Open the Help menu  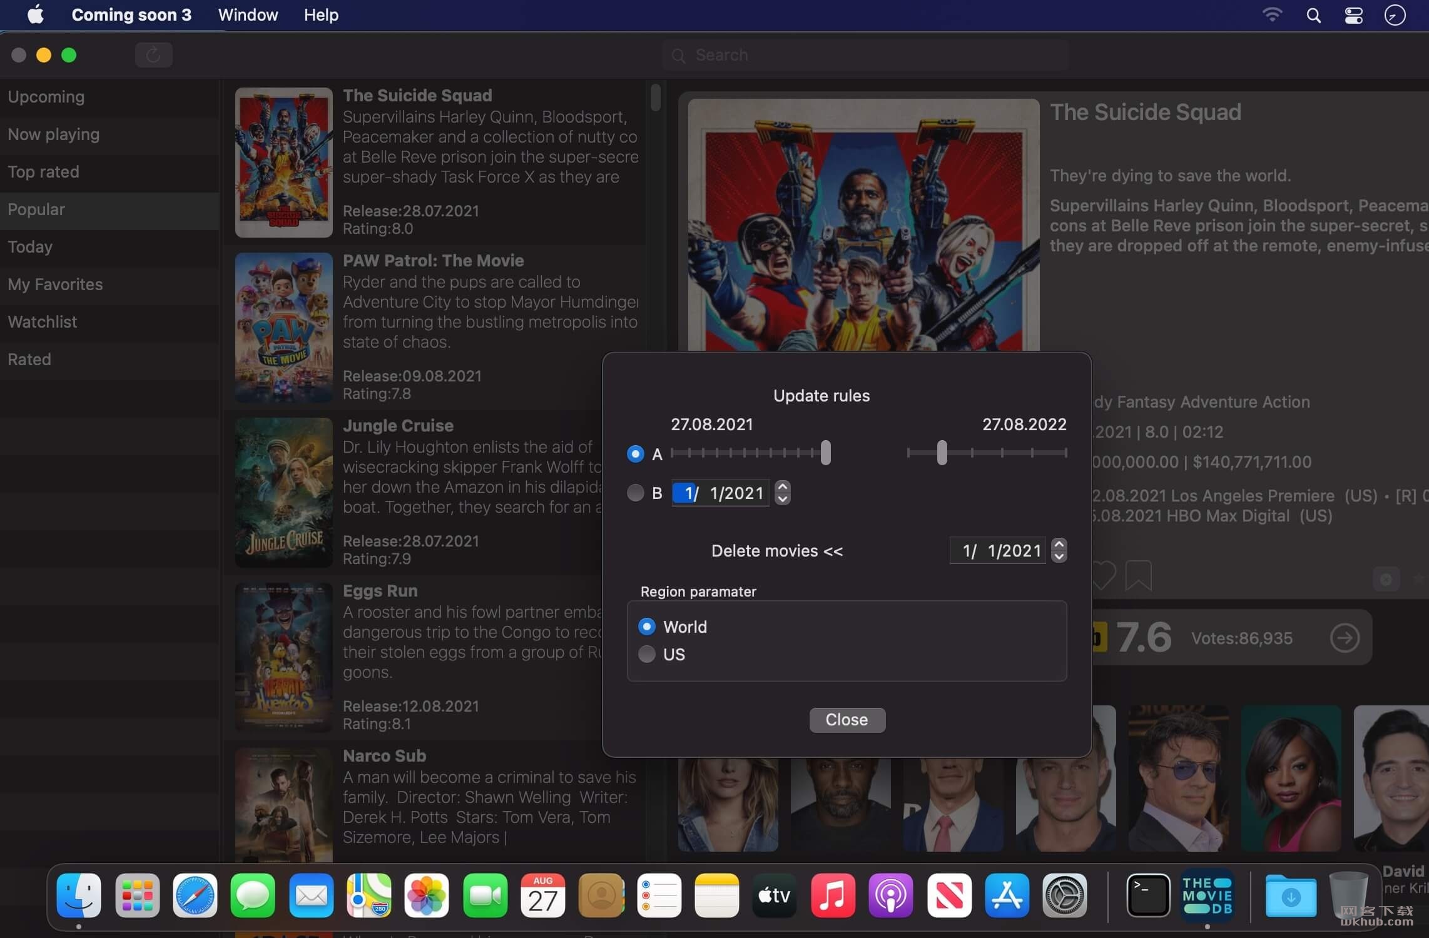coord(321,15)
